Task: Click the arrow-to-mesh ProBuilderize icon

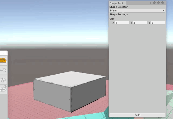Action: click(3, 70)
